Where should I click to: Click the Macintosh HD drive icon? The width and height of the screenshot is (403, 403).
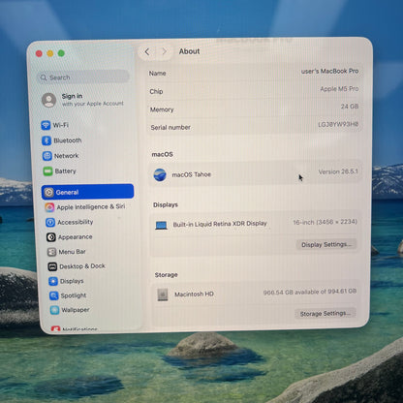[x=163, y=294]
